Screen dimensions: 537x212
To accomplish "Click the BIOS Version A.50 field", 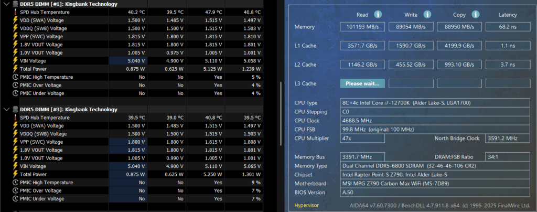I will pos(435,193).
